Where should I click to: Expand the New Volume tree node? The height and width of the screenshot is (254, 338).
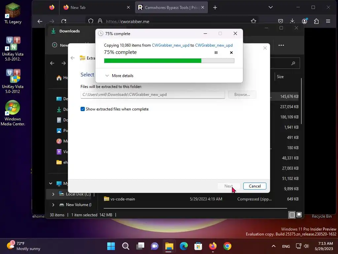pos(53,204)
